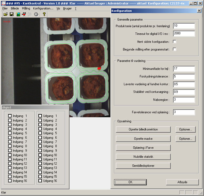The width and height of the screenshot is (204, 196).
Task: Click the Farvetolerance ved oplæring field
Action: 184,112
